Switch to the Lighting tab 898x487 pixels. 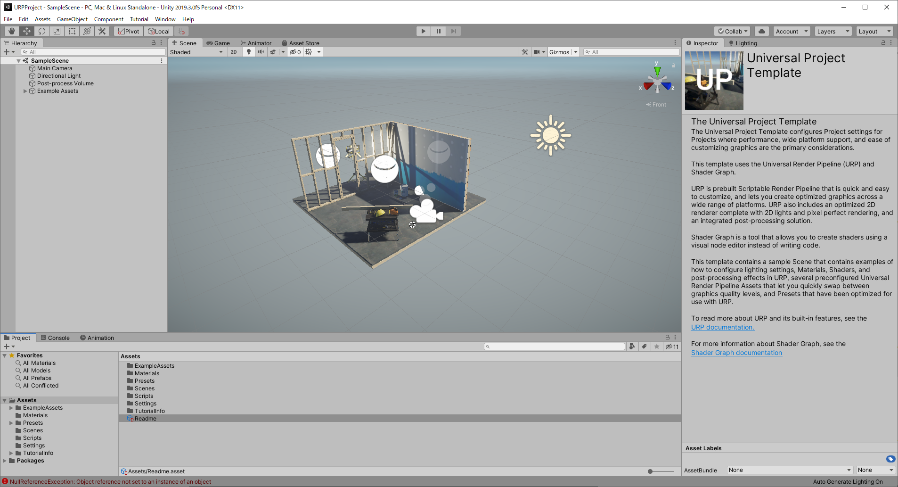tap(743, 43)
